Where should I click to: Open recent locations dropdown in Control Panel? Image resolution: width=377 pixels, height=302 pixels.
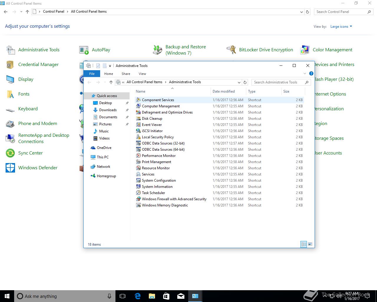click(x=21, y=12)
